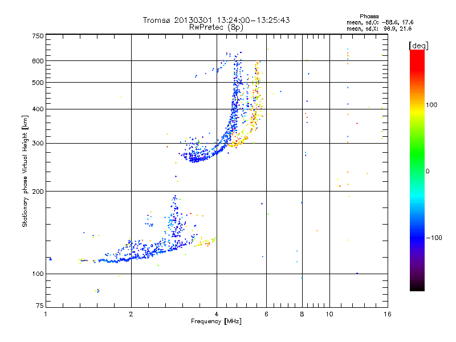
Task: Click the x-axis tick label "10"
Action: pyautogui.click(x=329, y=314)
